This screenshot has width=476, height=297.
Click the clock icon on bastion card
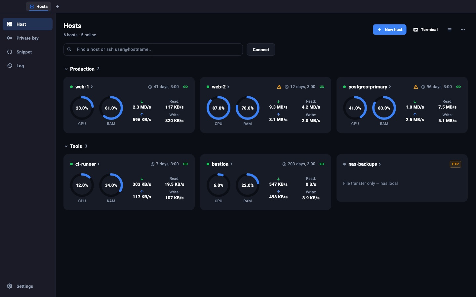click(x=284, y=164)
